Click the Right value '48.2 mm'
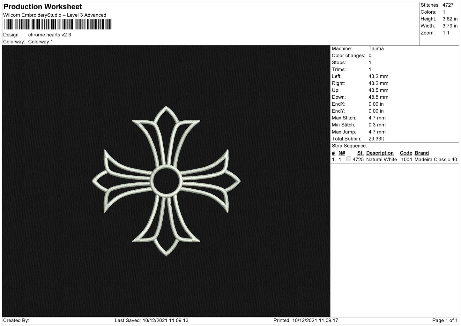The width and height of the screenshot is (461, 326). [x=378, y=83]
